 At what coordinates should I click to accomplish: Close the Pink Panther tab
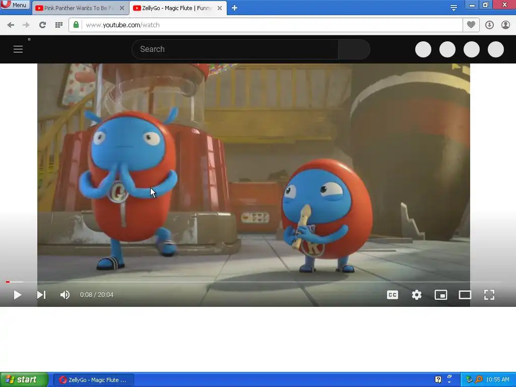click(122, 8)
